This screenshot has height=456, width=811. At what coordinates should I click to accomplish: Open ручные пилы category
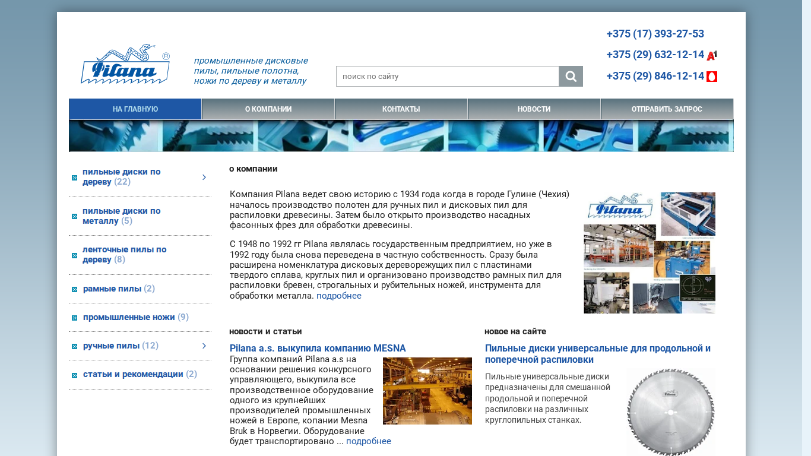pos(121,346)
